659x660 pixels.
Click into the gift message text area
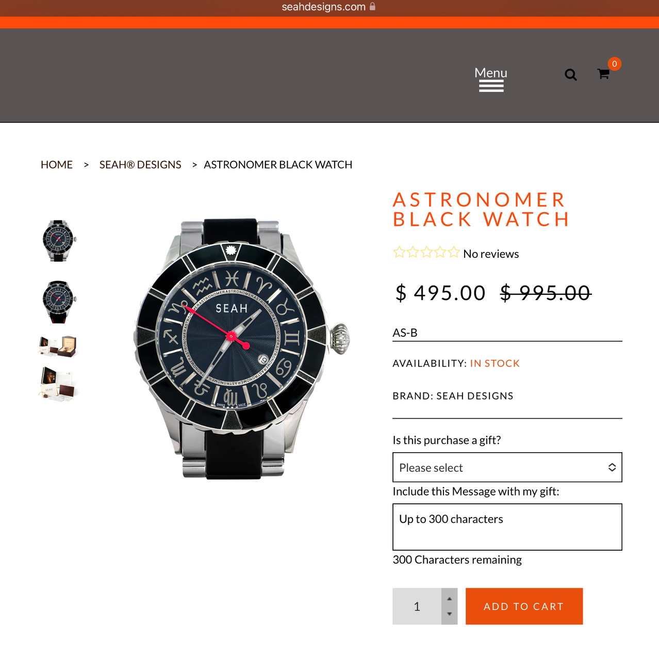[507, 527]
